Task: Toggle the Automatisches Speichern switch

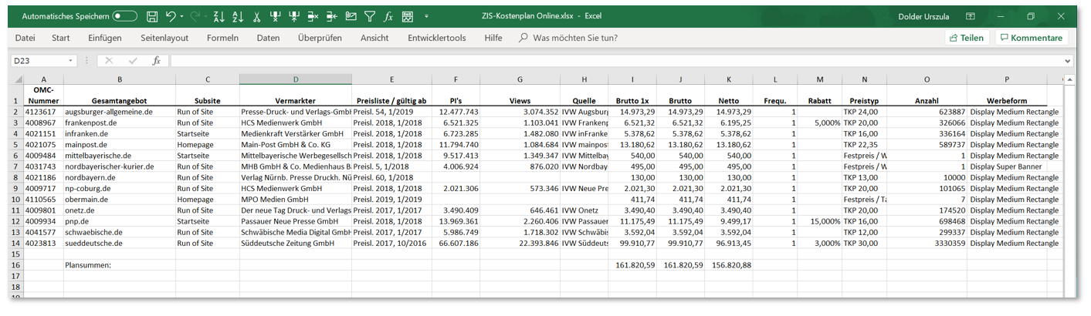Action: click(124, 15)
